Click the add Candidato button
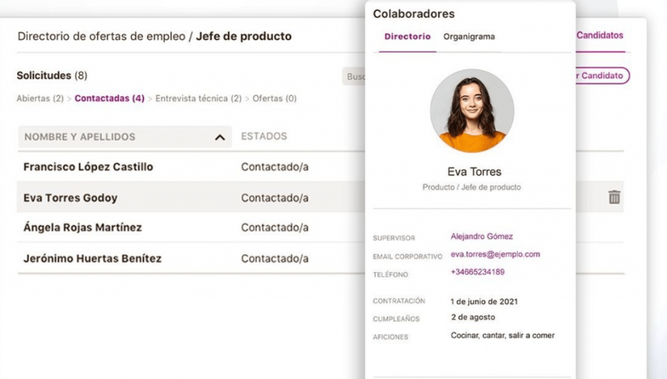Viewport: 667px width, 379px height. [603, 76]
